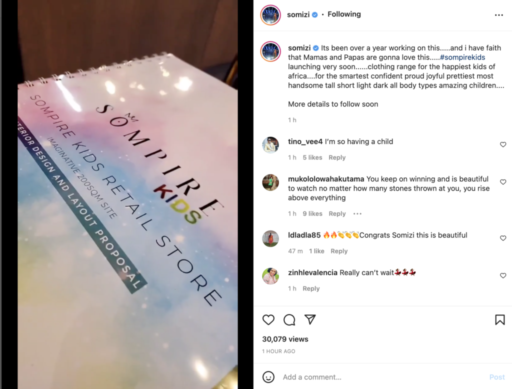The image size is (512, 389).
Task: Reply to tino_vee4's comment
Action: pos(337,157)
